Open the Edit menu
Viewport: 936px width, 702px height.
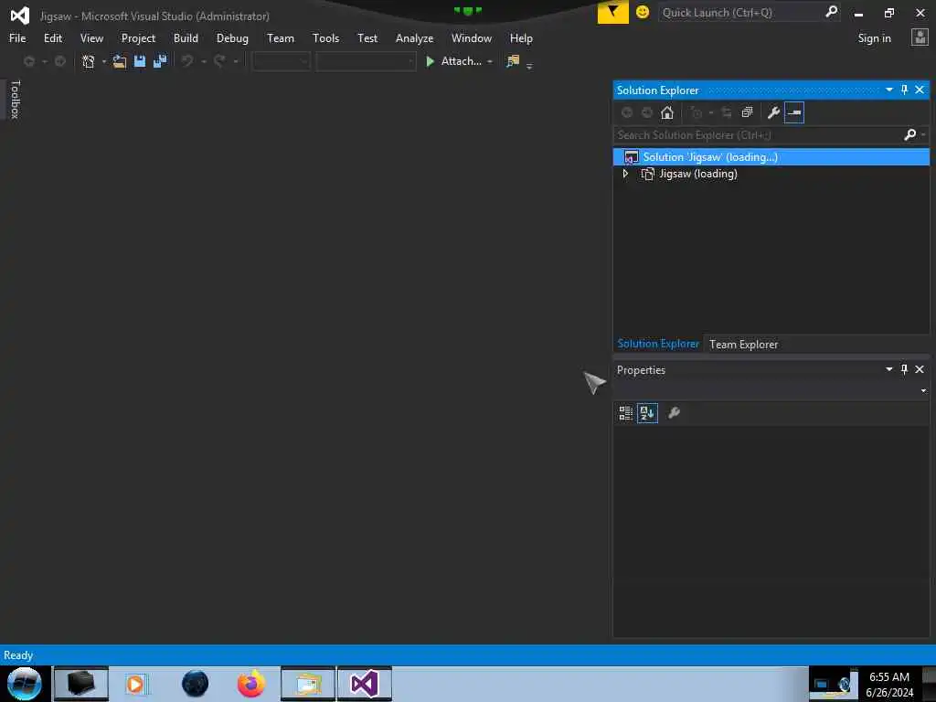(x=53, y=38)
